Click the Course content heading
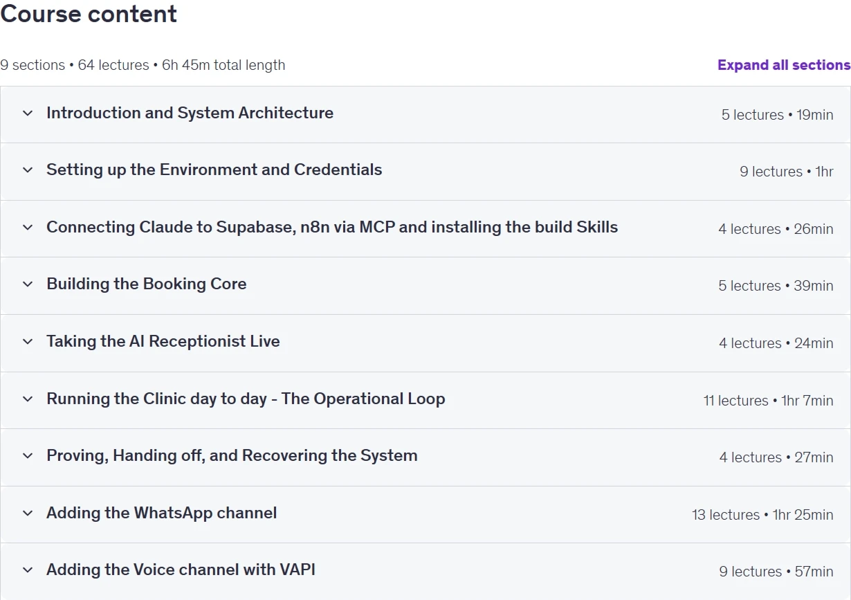 click(89, 14)
